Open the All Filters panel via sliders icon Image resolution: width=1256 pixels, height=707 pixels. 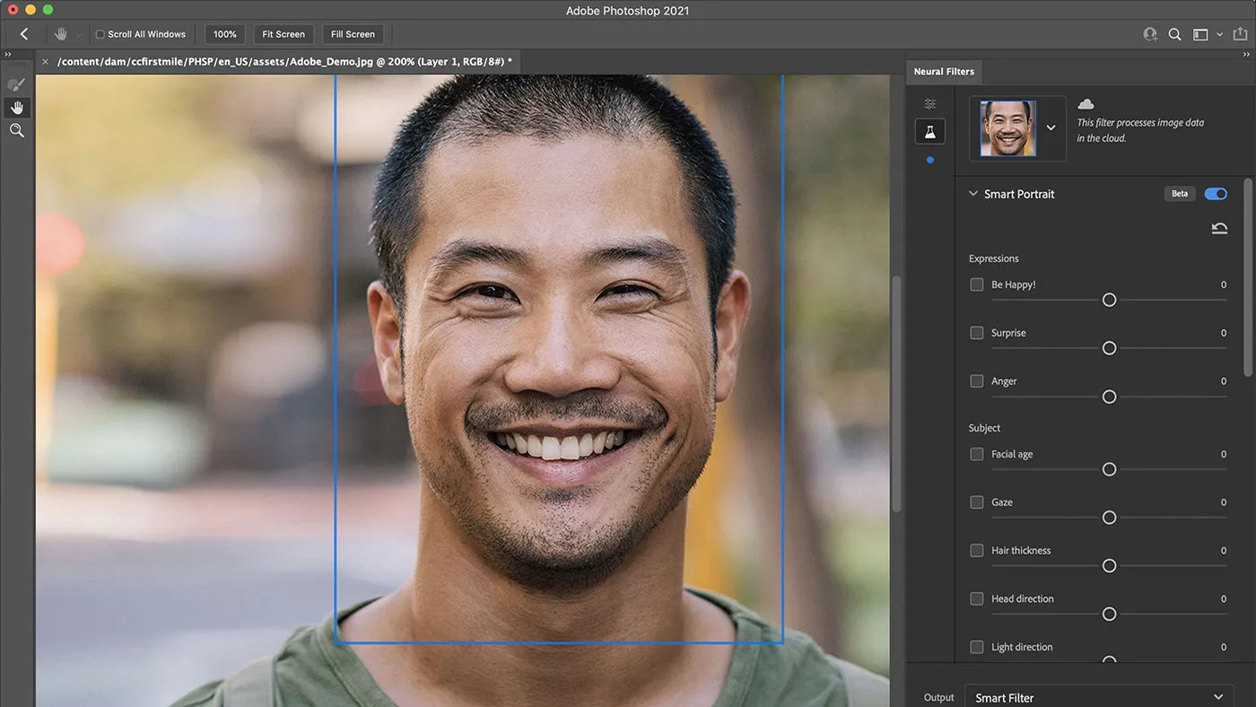pyautogui.click(x=929, y=103)
